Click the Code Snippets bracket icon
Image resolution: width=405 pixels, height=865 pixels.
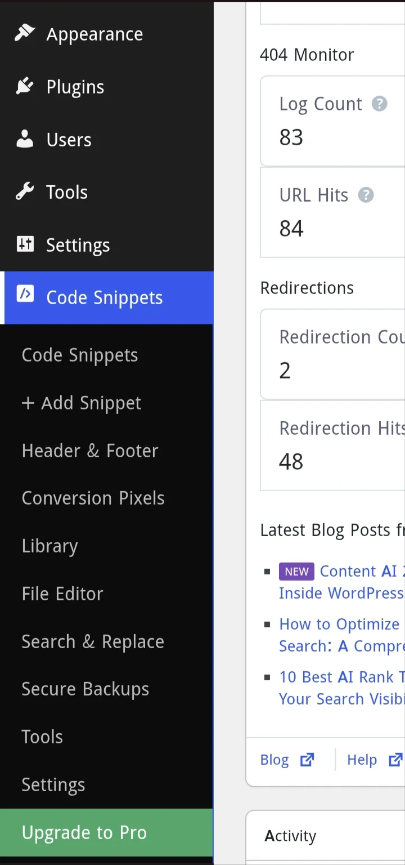(x=25, y=294)
